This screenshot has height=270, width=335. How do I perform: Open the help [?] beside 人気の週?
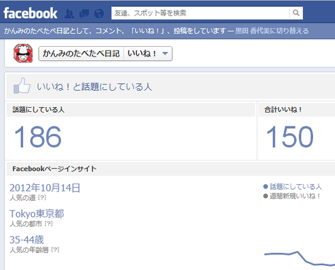click(42, 198)
